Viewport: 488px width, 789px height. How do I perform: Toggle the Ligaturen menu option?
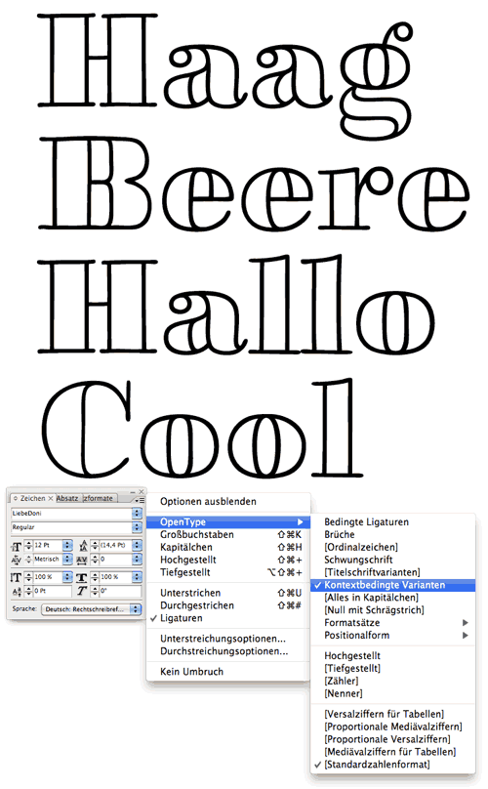228,618
